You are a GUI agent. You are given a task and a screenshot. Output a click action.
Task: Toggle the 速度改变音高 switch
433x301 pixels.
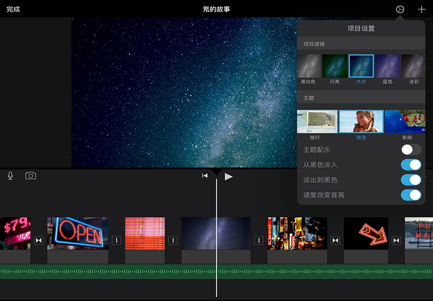click(x=411, y=195)
